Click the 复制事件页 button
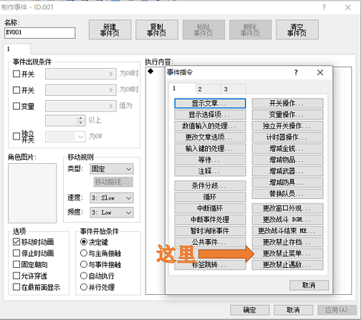This screenshot has height=320, width=361. [x=157, y=29]
